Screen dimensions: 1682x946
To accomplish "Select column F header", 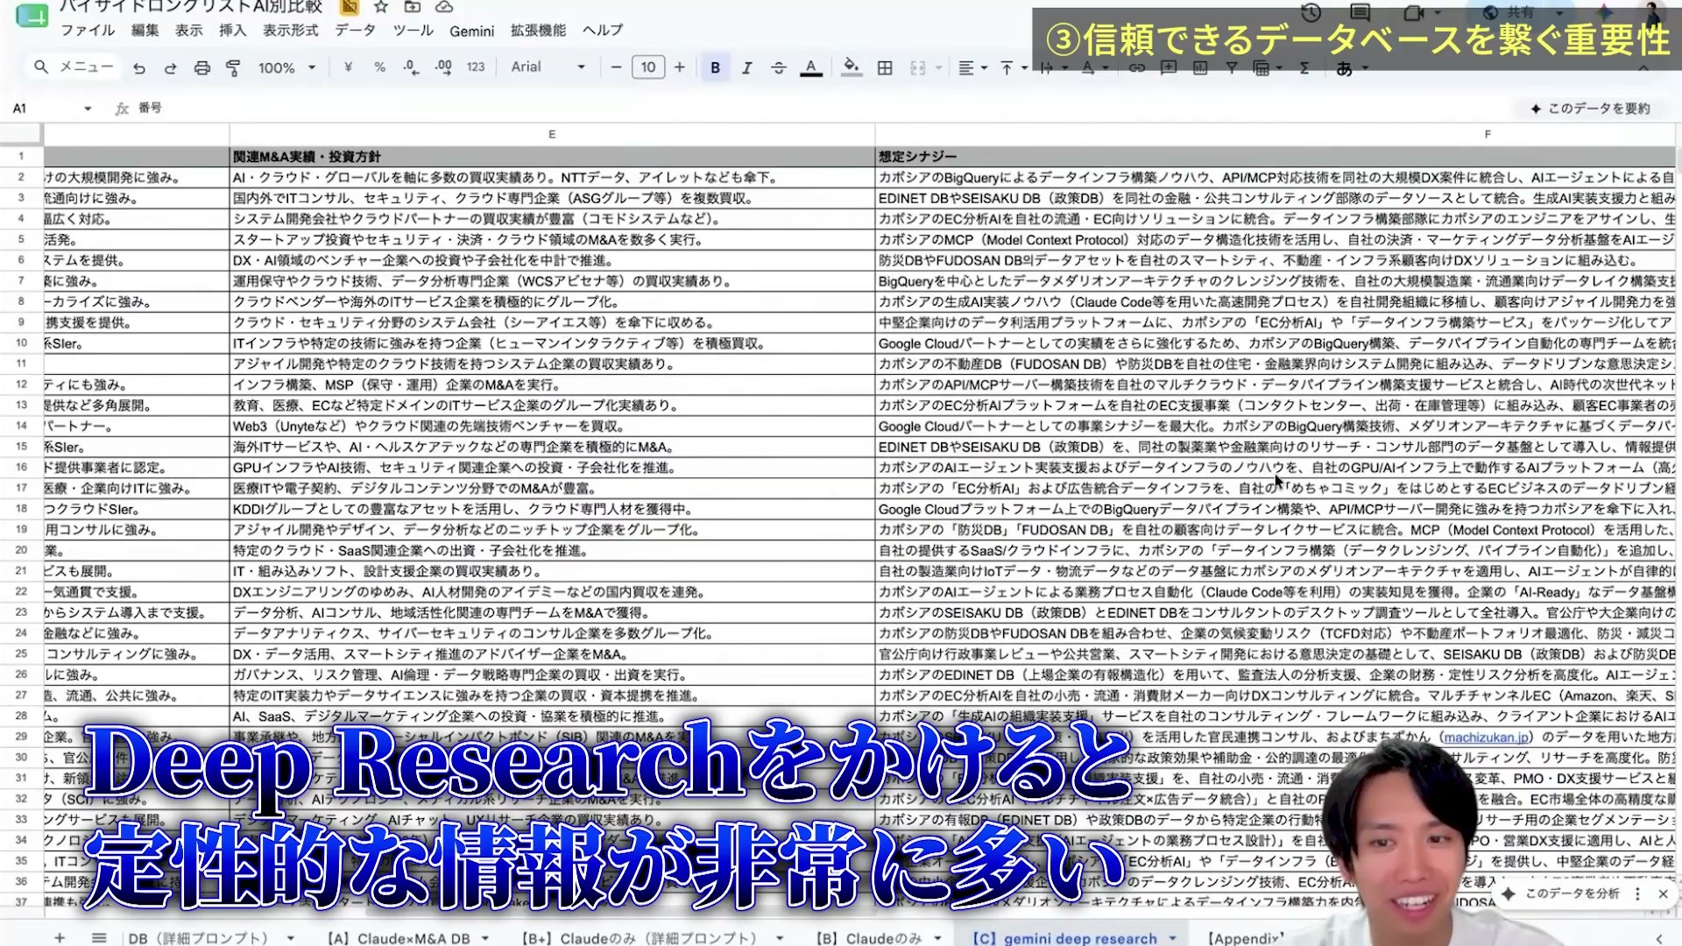I will coord(1275,134).
